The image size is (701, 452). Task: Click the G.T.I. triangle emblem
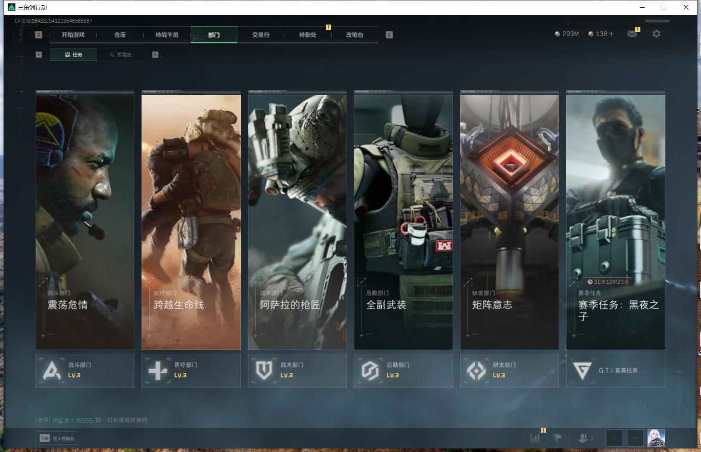coord(582,371)
